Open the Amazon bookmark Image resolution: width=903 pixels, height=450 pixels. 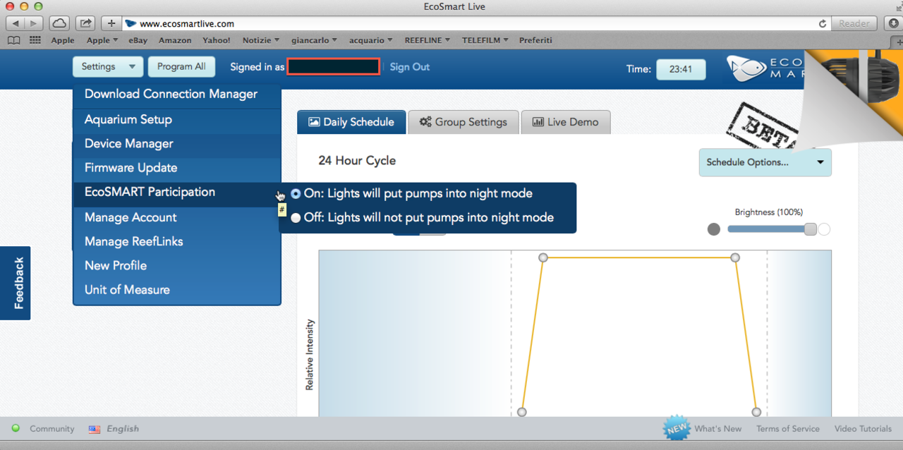point(175,40)
